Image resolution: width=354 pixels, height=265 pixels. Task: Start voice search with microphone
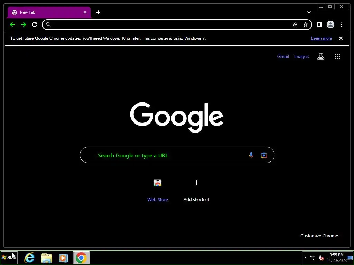point(251,155)
